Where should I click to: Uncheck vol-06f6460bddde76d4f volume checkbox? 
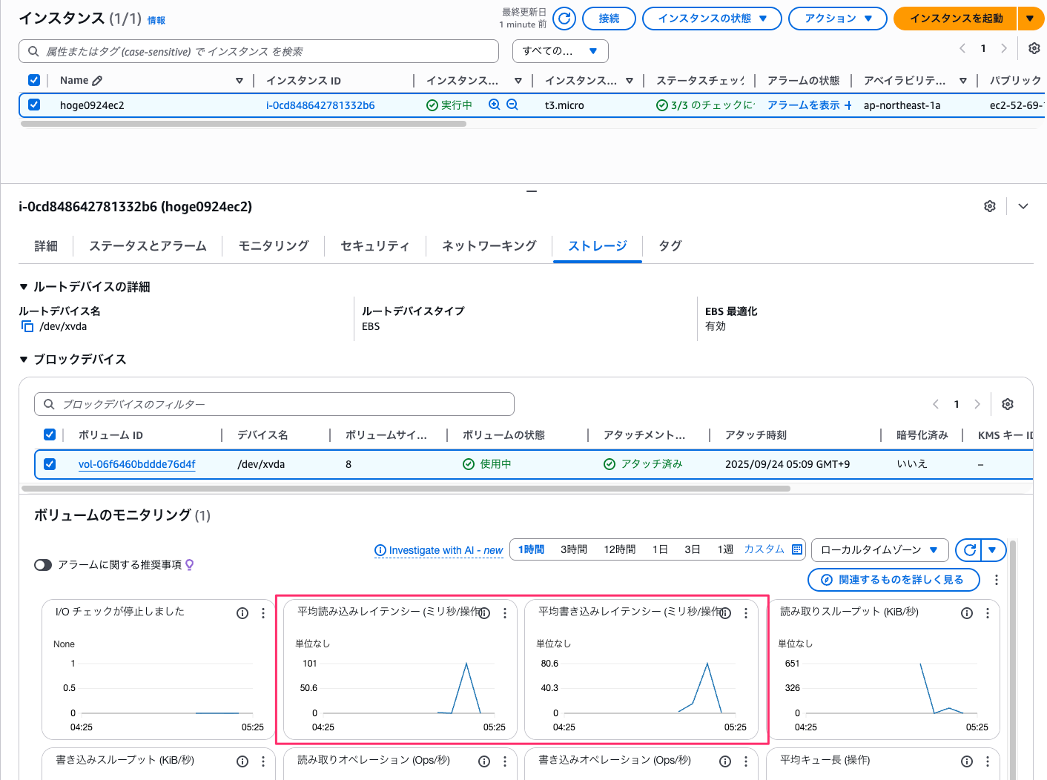pos(50,464)
